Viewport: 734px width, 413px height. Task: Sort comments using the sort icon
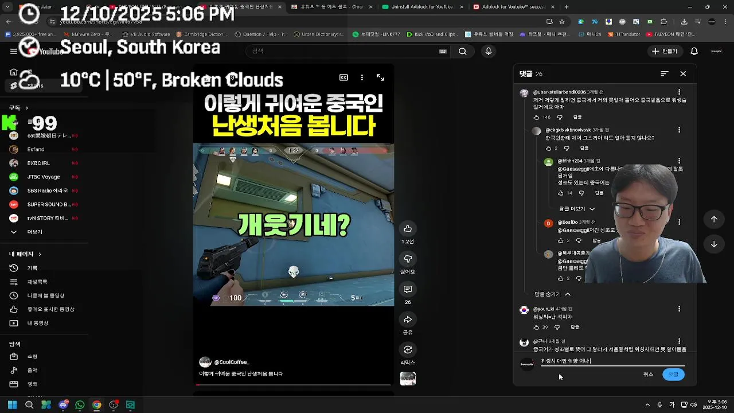coord(665,74)
